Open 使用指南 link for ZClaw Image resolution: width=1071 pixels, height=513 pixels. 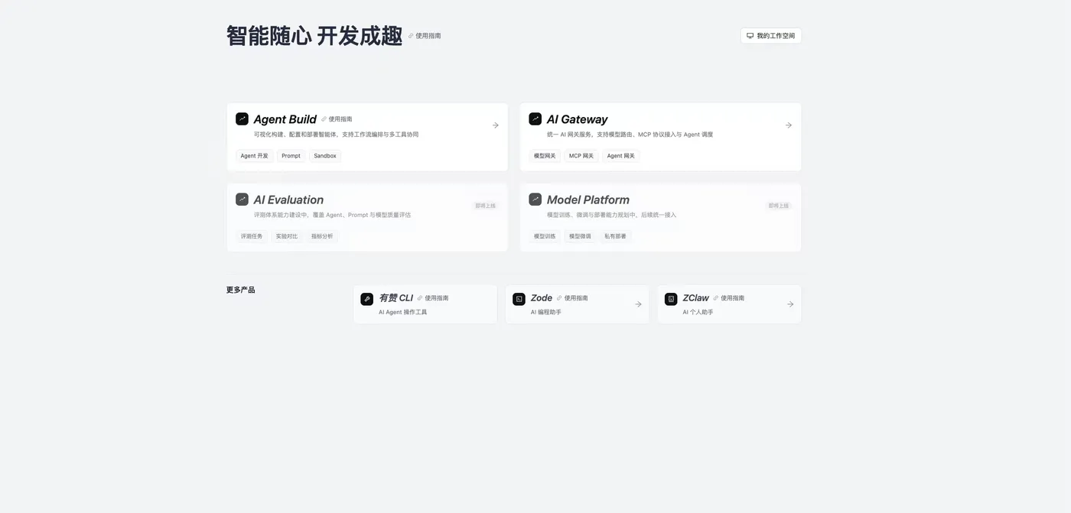pyautogui.click(x=729, y=298)
